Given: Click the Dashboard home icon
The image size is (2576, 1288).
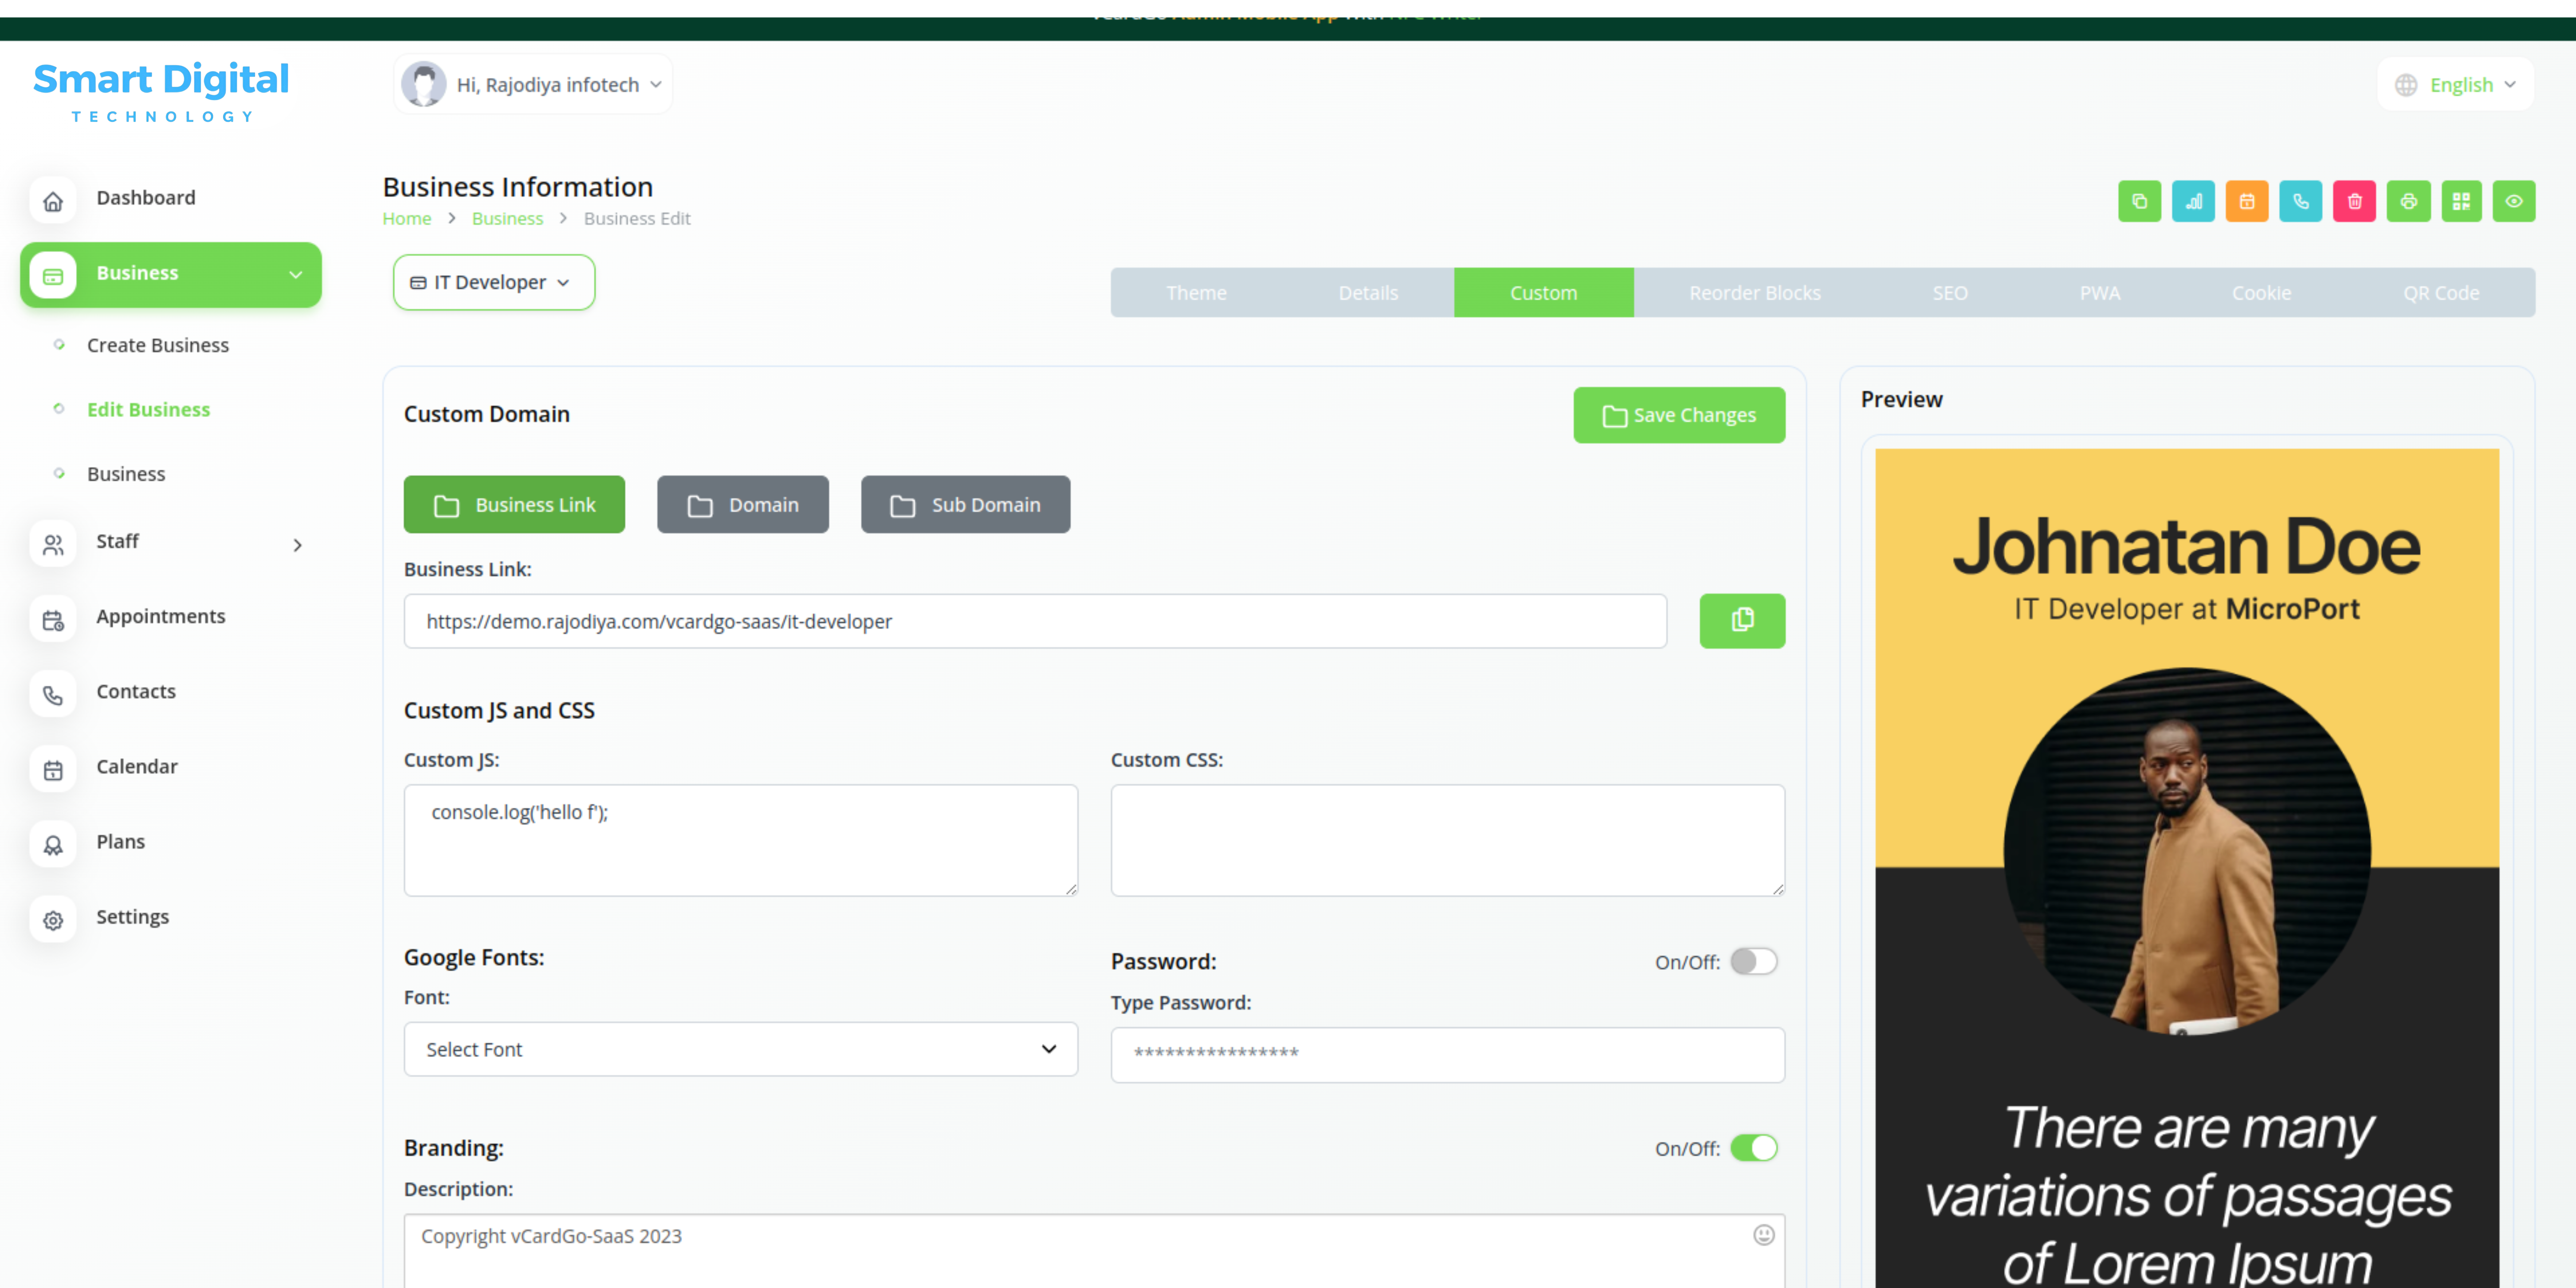Looking at the screenshot, I should click(x=53, y=201).
